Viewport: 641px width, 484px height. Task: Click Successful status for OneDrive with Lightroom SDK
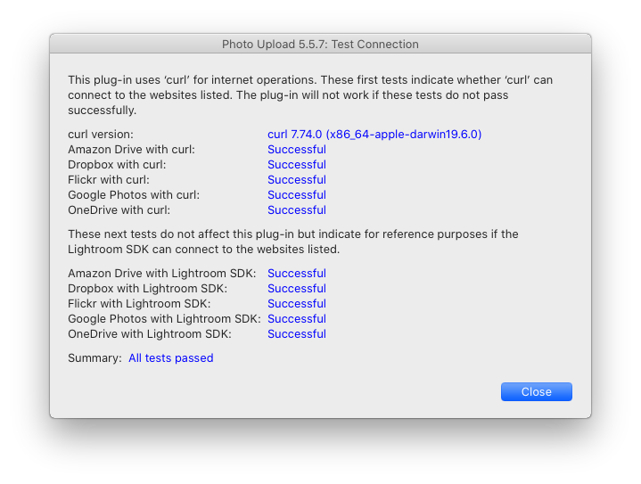tap(297, 334)
